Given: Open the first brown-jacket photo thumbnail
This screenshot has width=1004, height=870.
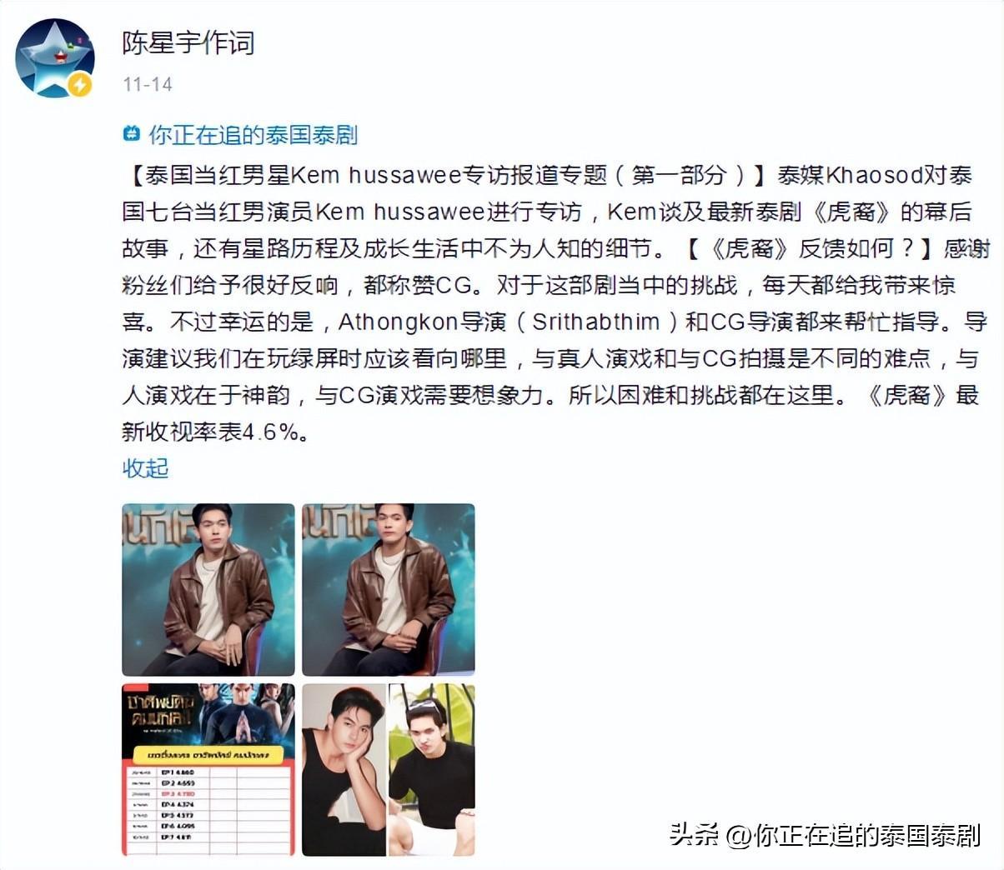Looking at the screenshot, I should (x=208, y=589).
